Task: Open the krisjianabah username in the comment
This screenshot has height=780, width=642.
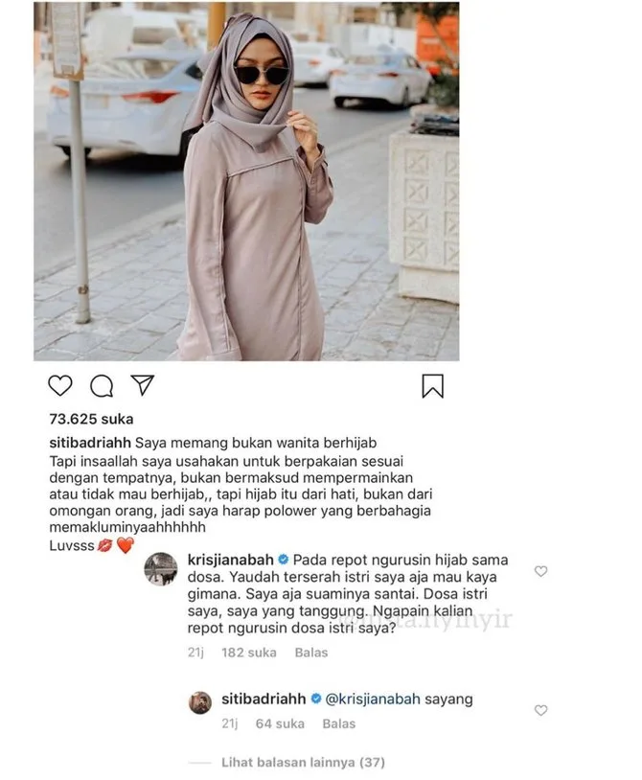Action: click(231, 560)
